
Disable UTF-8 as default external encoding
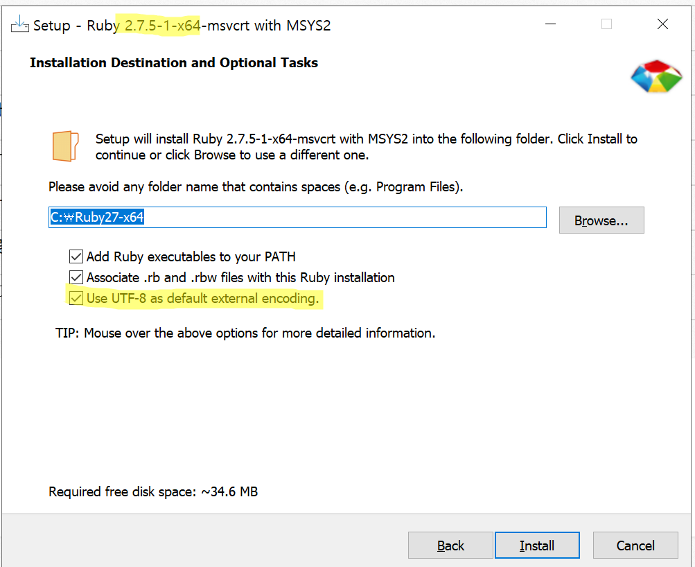76,299
